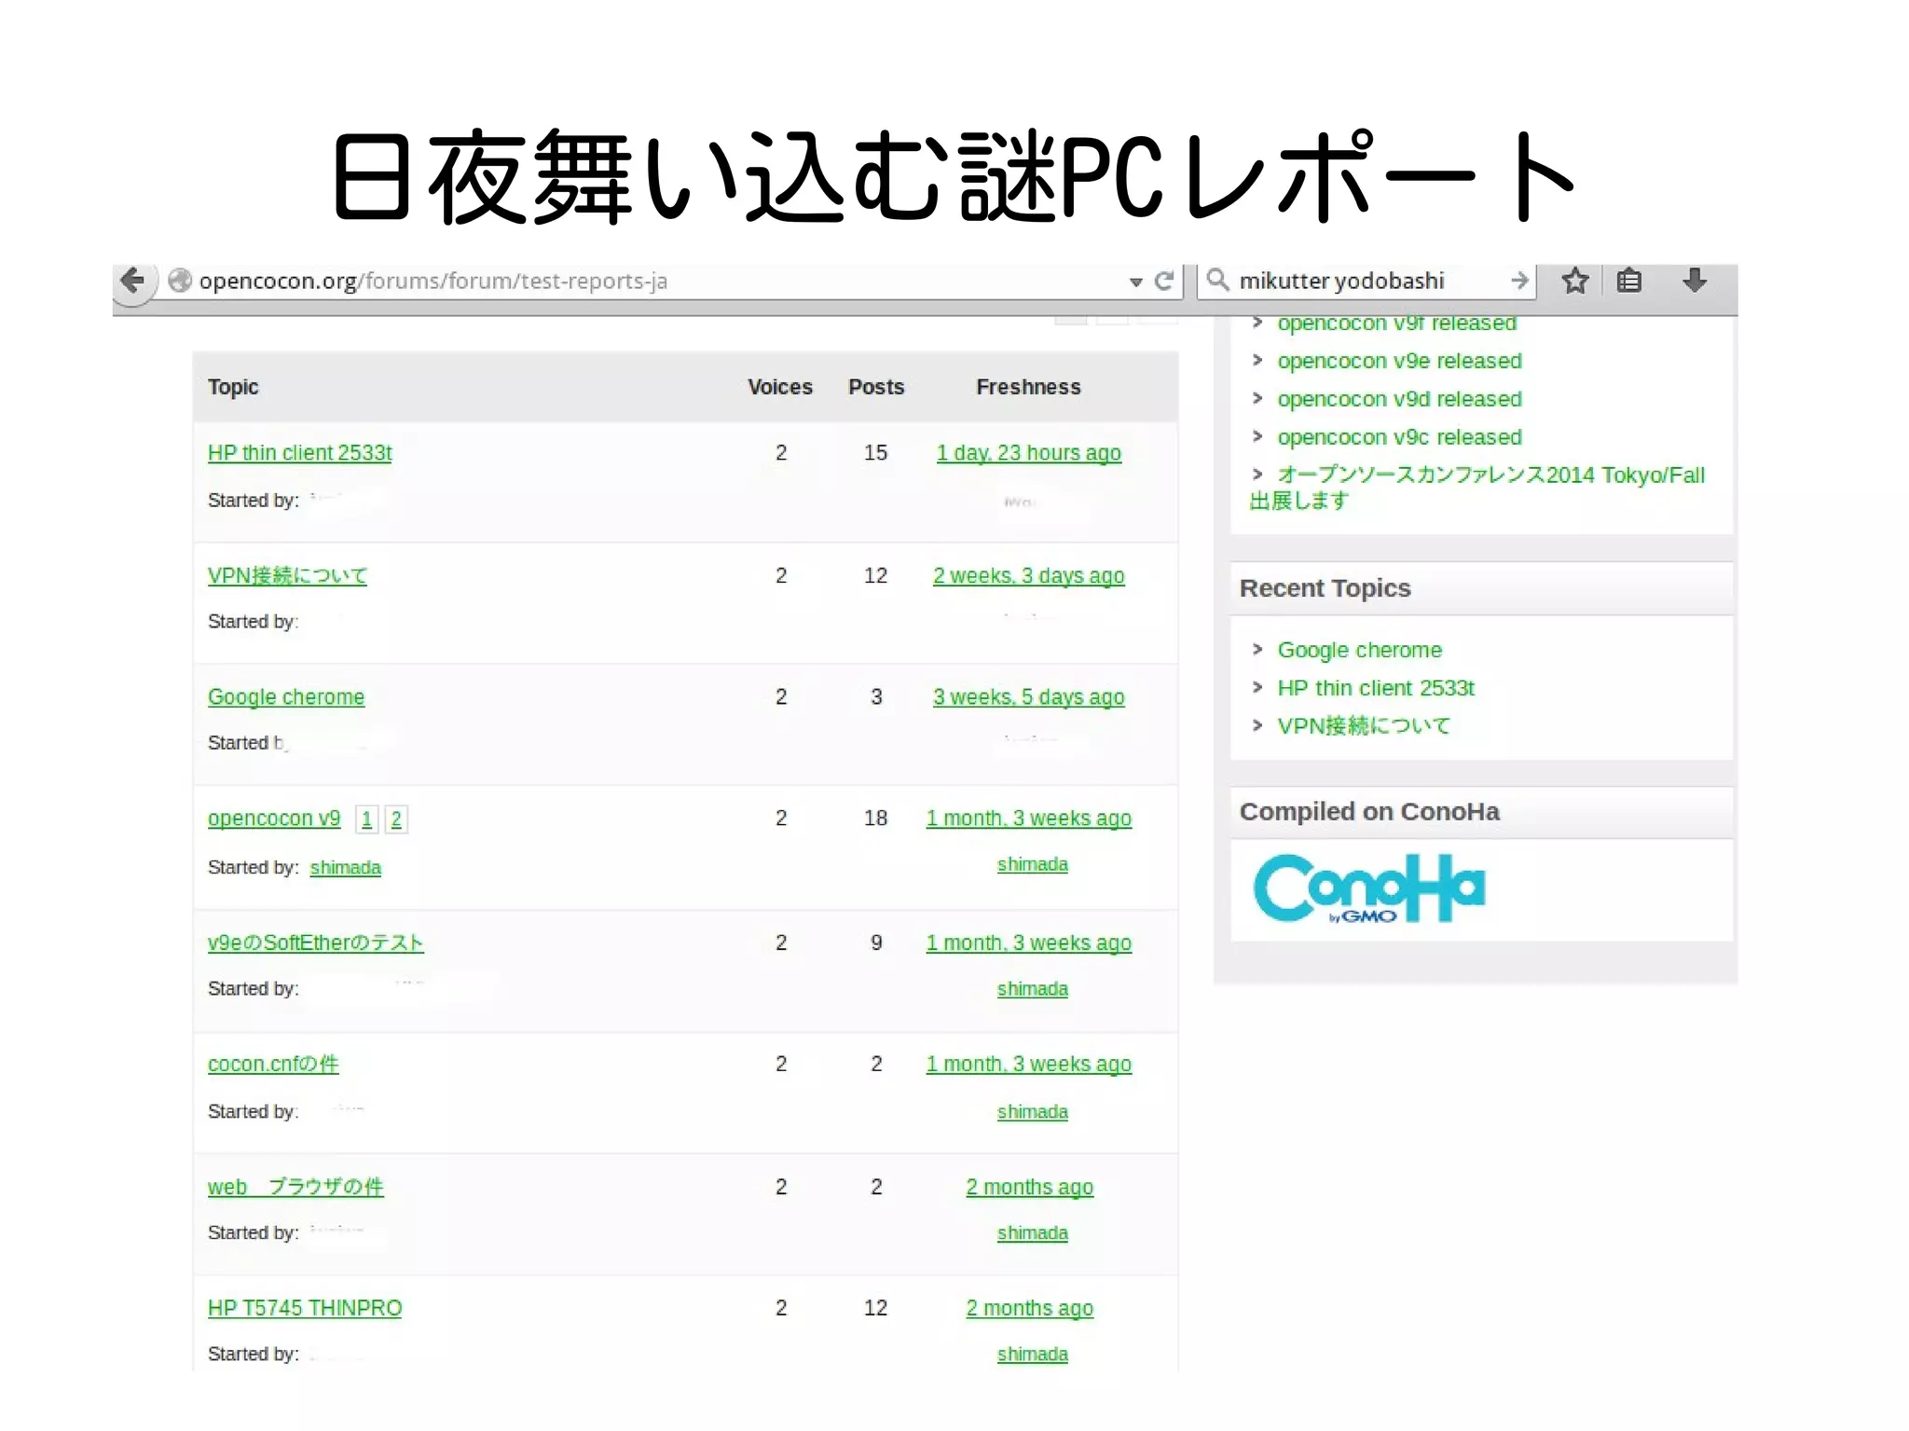The height and width of the screenshot is (1431, 1909).
Task: Click the 3 weeks, 5 days ago link
Action: point(1029,697)
